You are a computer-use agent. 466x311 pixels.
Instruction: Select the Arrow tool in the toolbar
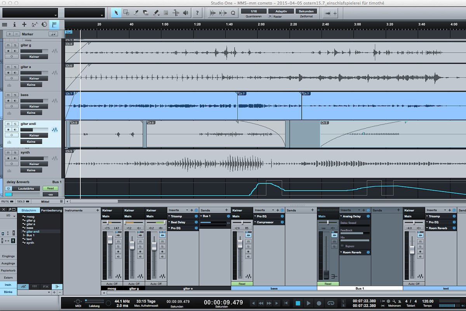(116, 13)
